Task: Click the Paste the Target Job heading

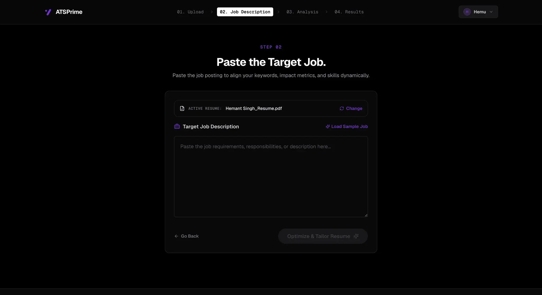Action: (271, 62)
